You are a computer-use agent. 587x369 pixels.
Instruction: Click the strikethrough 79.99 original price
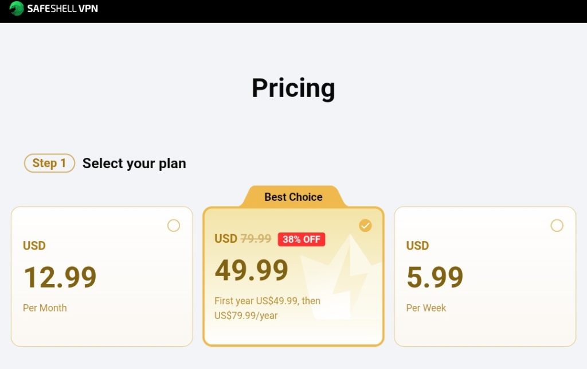pos(256,239)
